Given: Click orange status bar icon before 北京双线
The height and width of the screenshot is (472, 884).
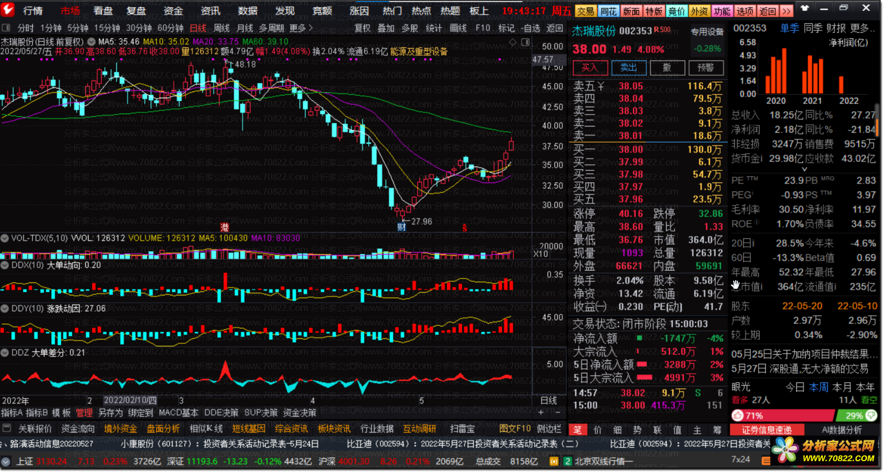Looking at the screenshot, I should tap(553, 462).
